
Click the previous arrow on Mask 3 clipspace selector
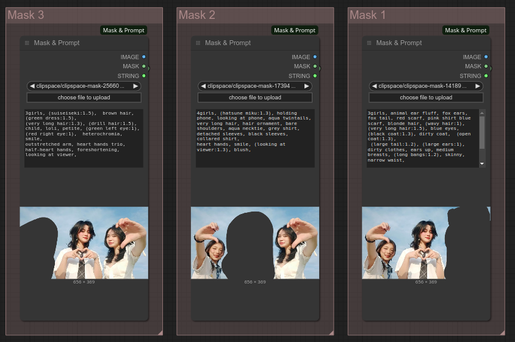tap(32, 86)
